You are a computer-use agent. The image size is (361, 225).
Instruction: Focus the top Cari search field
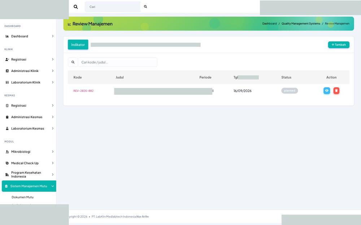(113, 7)
